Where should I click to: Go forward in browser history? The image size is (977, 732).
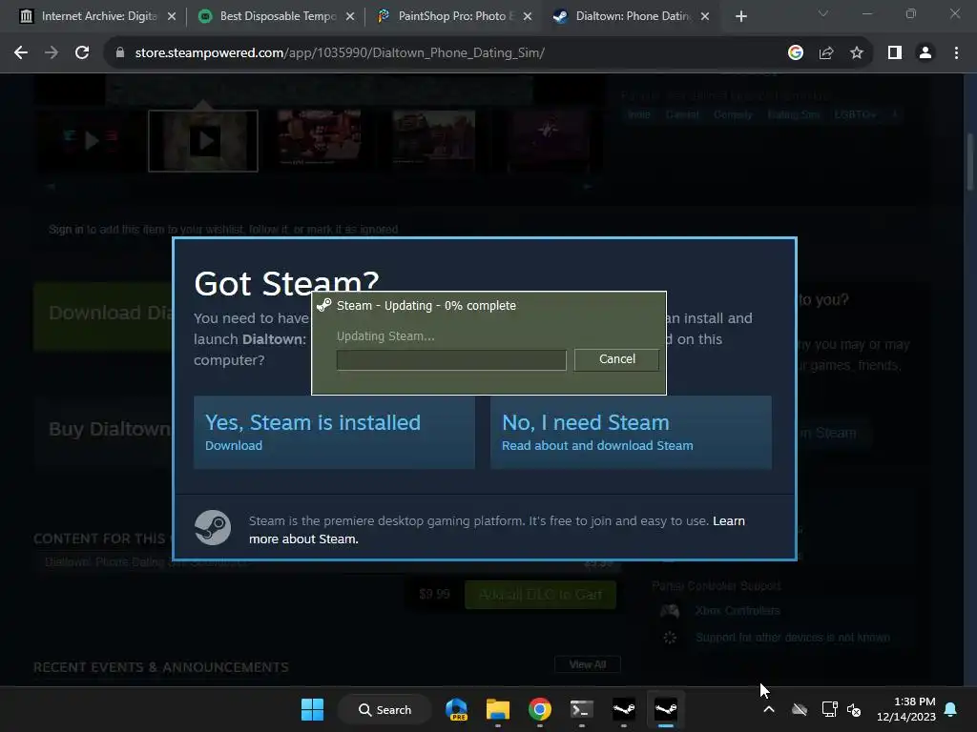pos(52,53)
